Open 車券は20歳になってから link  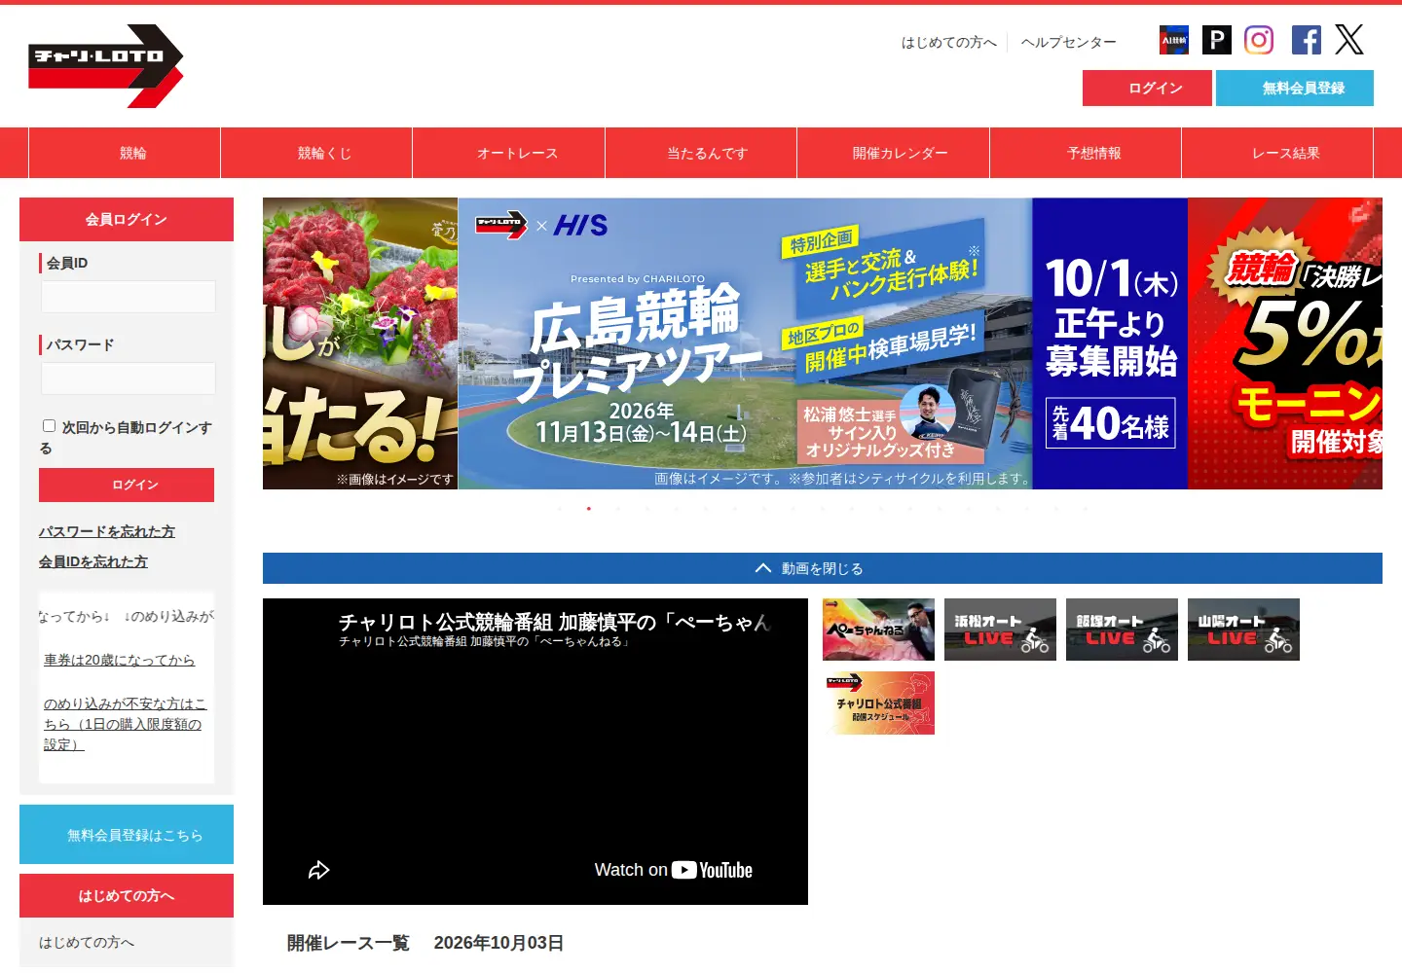(119, 660)
